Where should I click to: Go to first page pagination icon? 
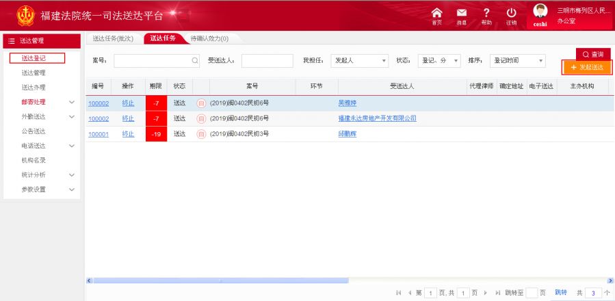coord(399,293)
